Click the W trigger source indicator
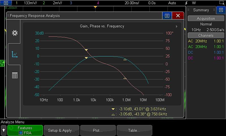 click(194, 3)
